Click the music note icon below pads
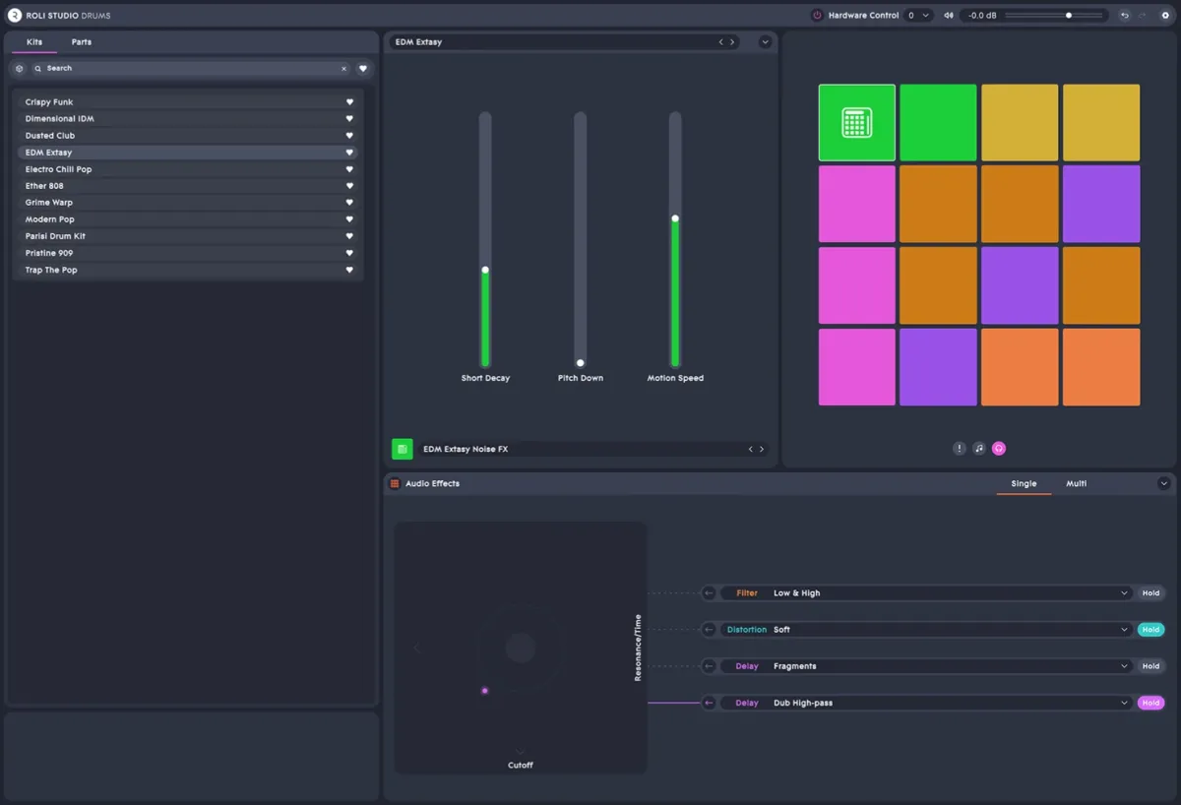This screenshot has height=805, width=1181. (x=979, y=448)
